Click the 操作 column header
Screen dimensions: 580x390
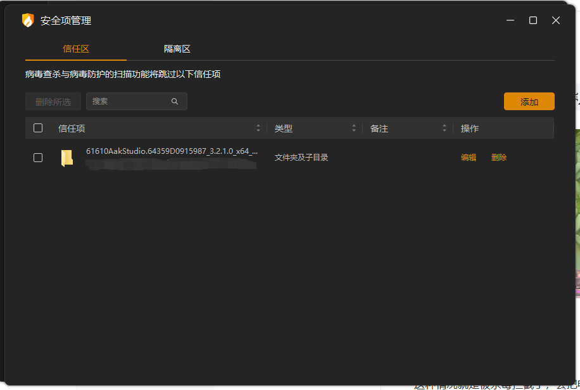click(x=470, y=129)
